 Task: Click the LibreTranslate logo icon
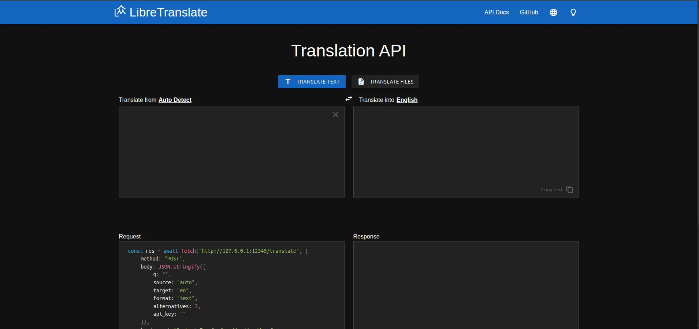tap(120, 11)
